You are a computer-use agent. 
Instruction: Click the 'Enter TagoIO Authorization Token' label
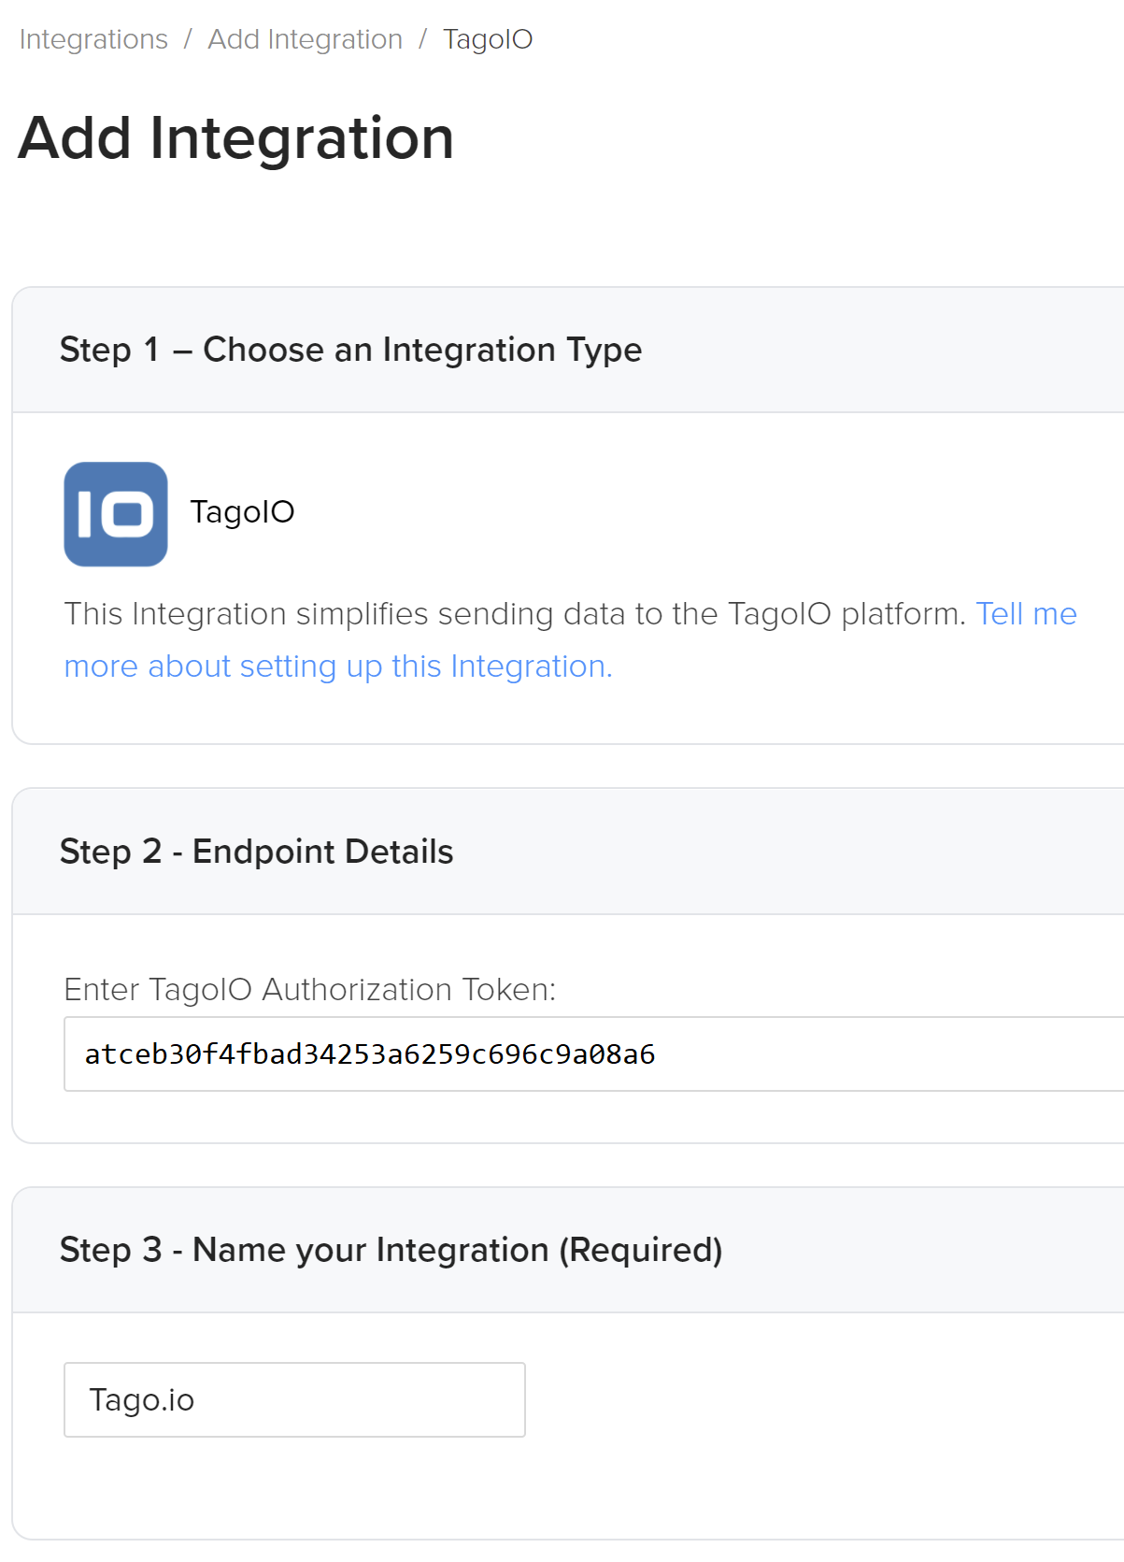[309, 989]
